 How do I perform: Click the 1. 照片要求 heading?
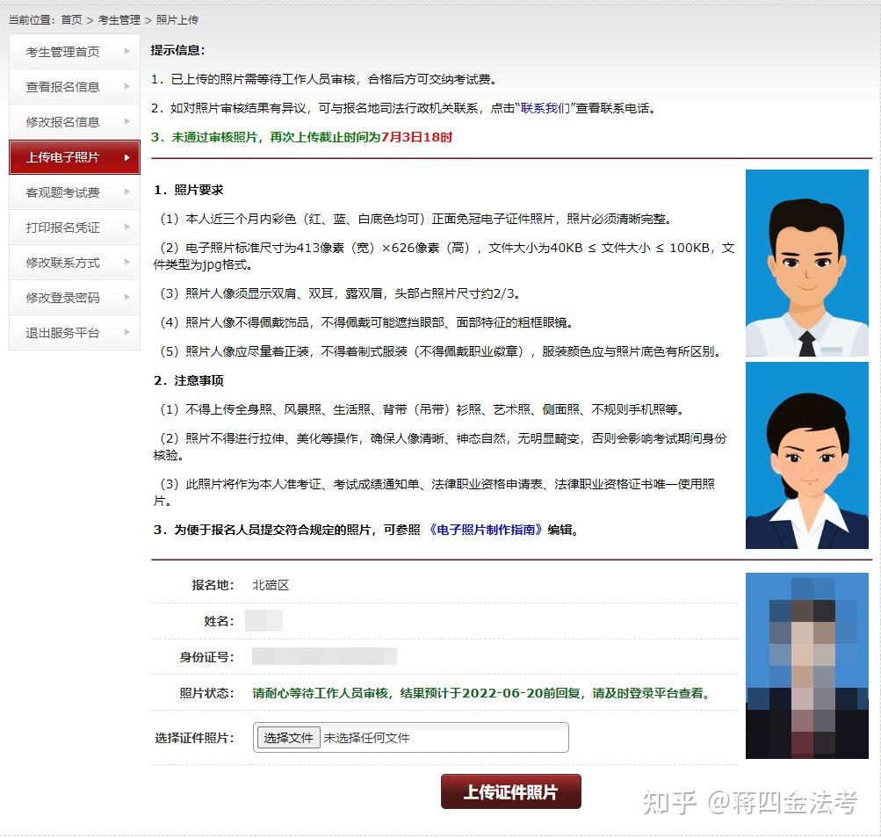pos(189,190)
